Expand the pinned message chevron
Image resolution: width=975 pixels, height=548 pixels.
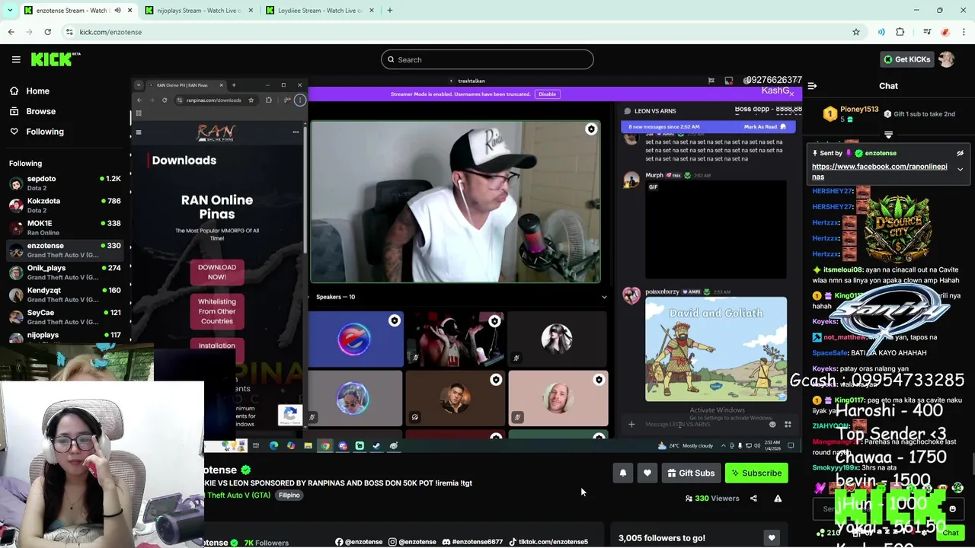961,169
